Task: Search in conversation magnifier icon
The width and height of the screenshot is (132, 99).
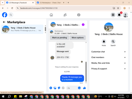Action: [x=113, y=41]
